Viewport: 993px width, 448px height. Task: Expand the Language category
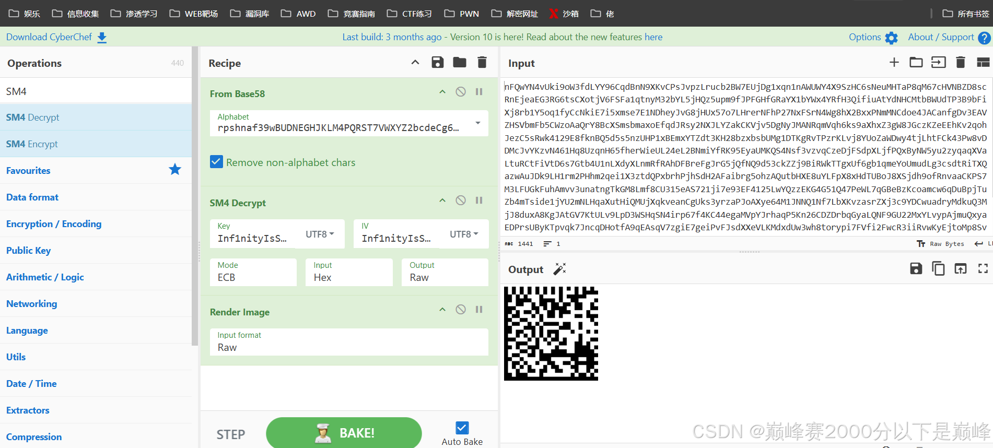96,330
